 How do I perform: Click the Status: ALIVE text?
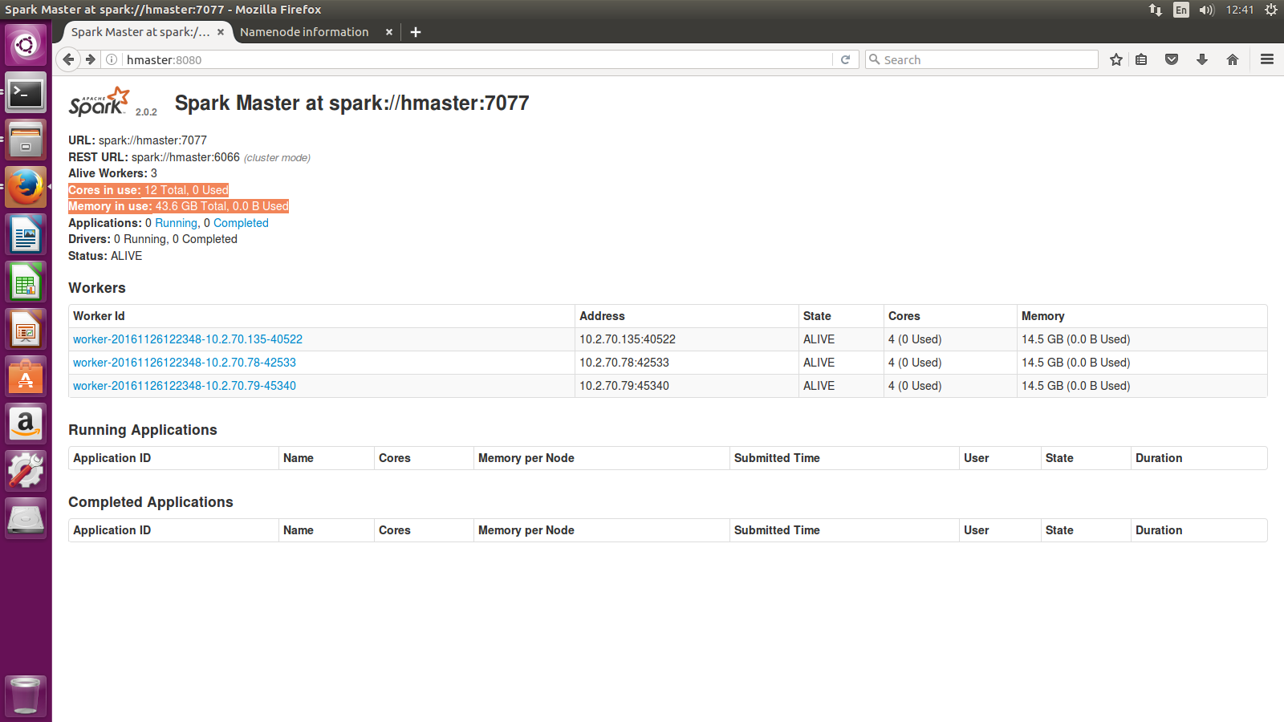pyautogui.click(x=105, y=256)
